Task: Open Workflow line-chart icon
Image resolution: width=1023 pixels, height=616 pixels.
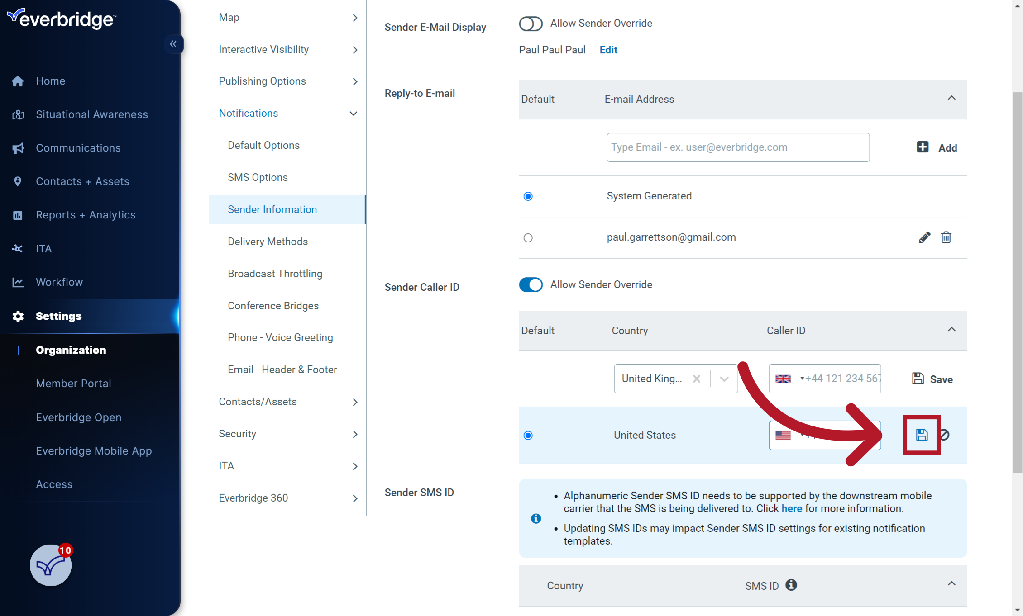Action: coord(18,282)
